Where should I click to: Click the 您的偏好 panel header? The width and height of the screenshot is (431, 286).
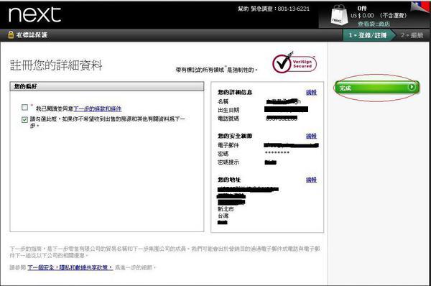[x=107, y=86]
